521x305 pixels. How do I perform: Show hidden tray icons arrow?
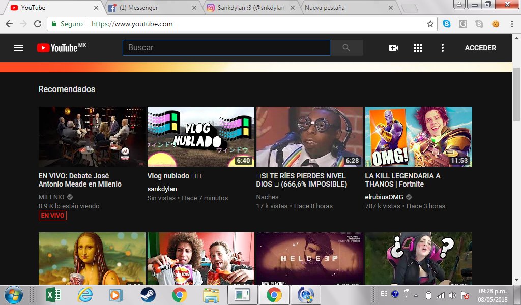(416, 295)
